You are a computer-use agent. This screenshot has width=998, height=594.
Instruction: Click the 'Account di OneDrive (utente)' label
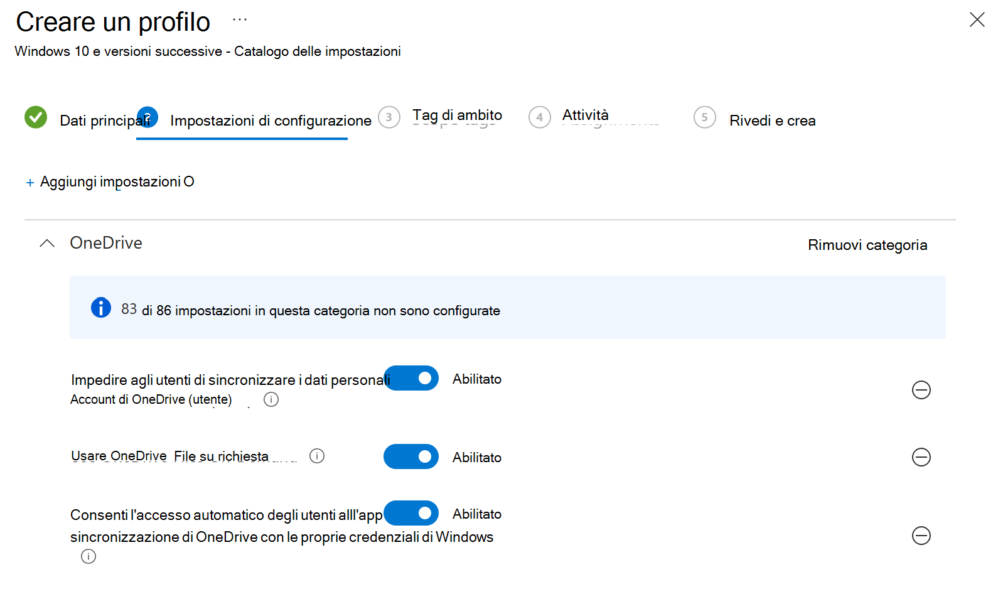(151, 399)
